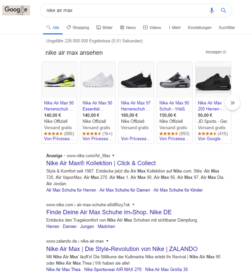Select the black Air Max 97 shoe image
This screenshot has width=252, height=278.
[136, 80]
